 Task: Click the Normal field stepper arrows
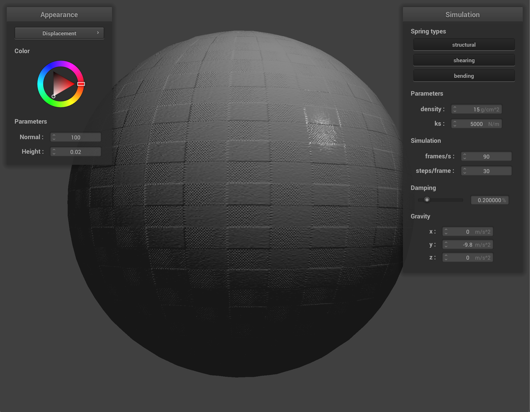pos(54,137)
